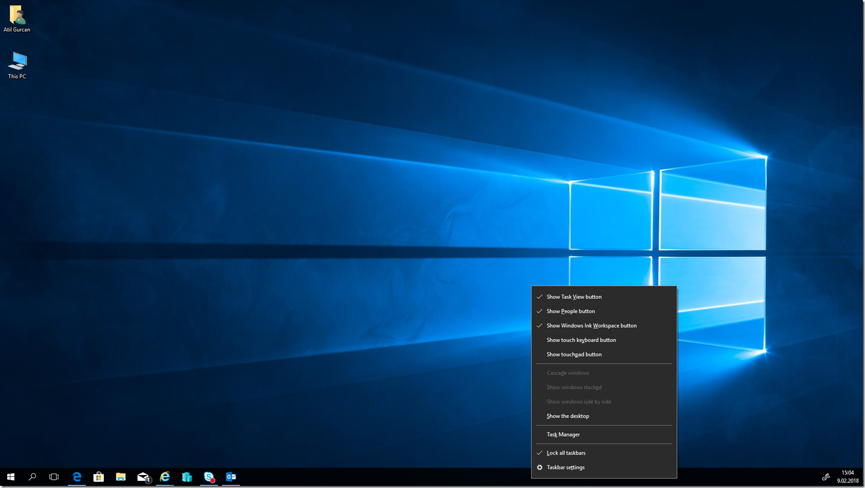Choose Show the desktop in context menu
The image size is (865, 488).
pos(604,416)
